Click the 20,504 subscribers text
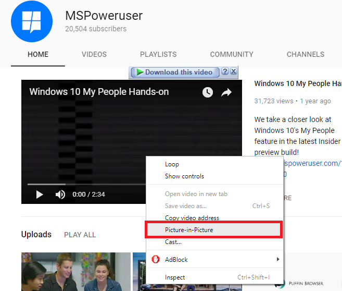 (x=96, y=29)
